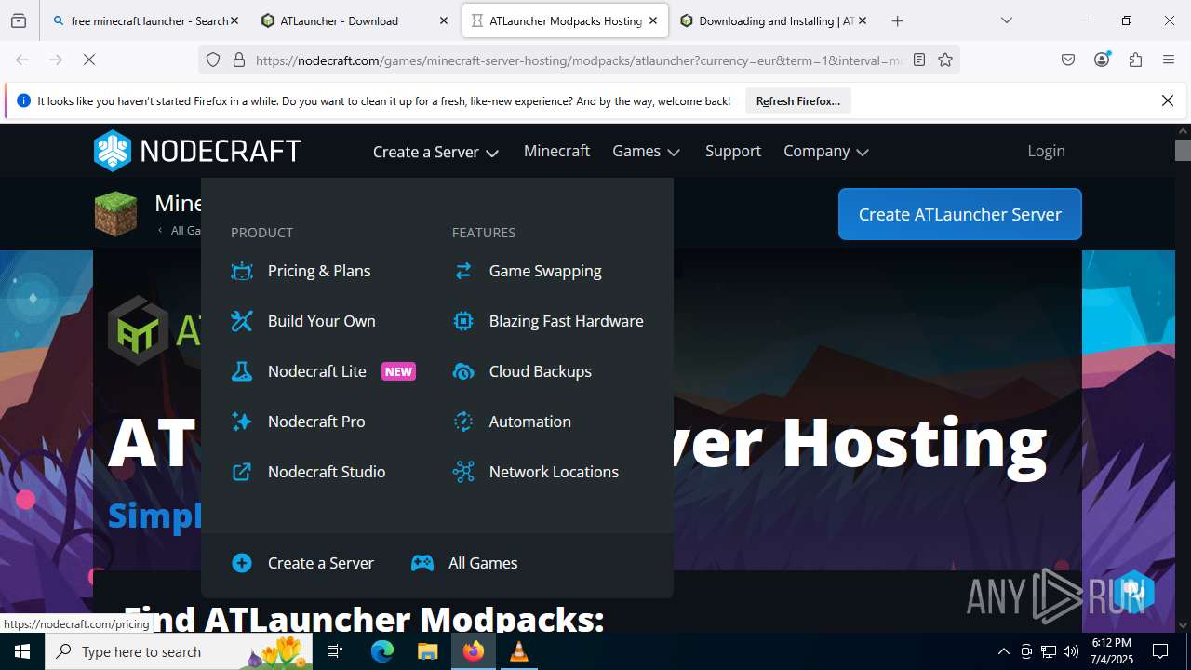Open the Support nav link
The width and height of the screenshot is (1191, 670).
click(x=733, y=151)
